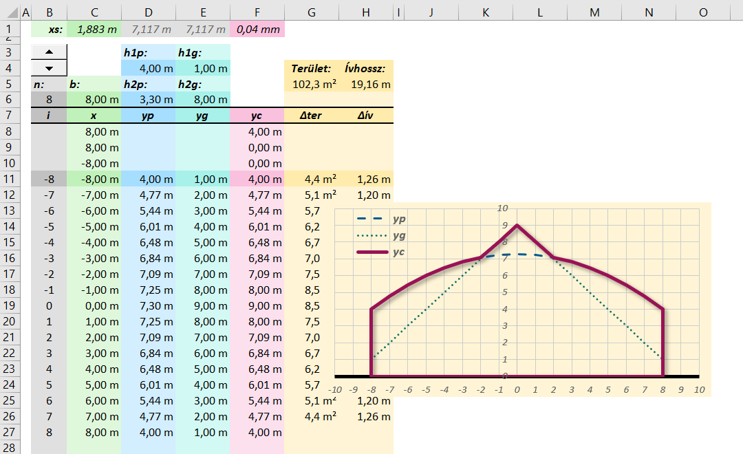This screenshot has height=454, width=743.
Task: Click the spin button up arrow
Action: tap(49, 53)
